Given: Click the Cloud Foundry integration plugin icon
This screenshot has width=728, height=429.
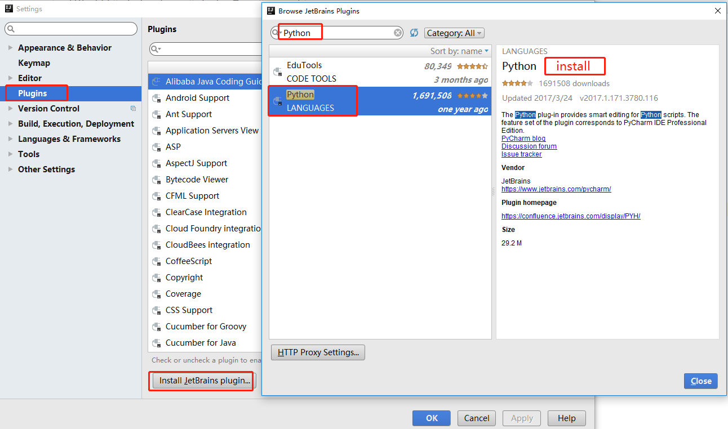Looking at the screenshot, I should [157, 229].
